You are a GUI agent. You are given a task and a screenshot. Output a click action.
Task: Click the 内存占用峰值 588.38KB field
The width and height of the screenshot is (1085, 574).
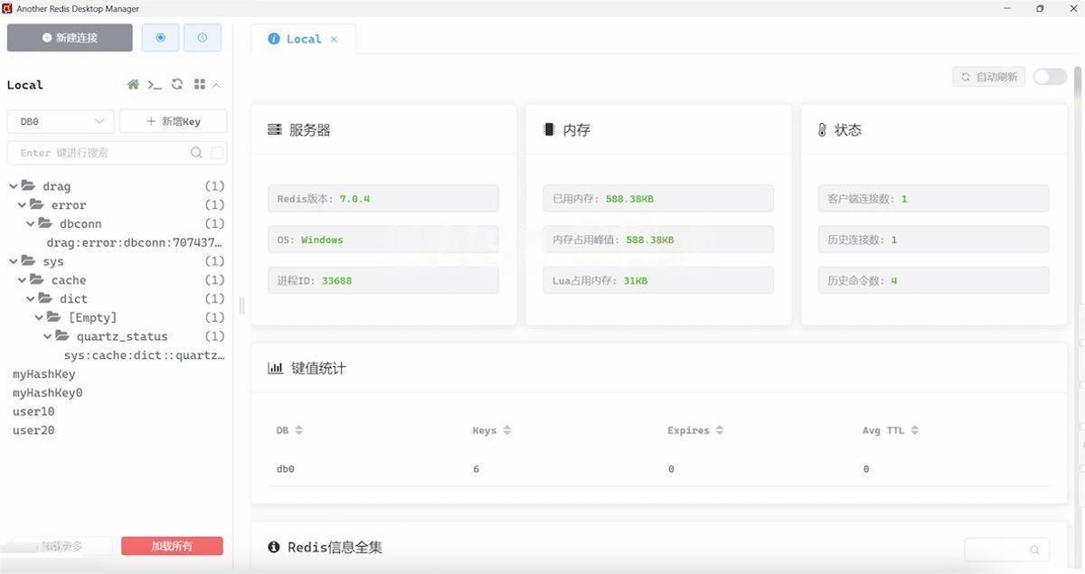pos(658,240)
